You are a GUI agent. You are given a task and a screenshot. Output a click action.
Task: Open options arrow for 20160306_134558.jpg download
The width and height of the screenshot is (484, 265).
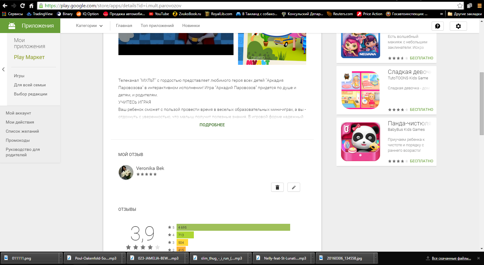[376, 258]
